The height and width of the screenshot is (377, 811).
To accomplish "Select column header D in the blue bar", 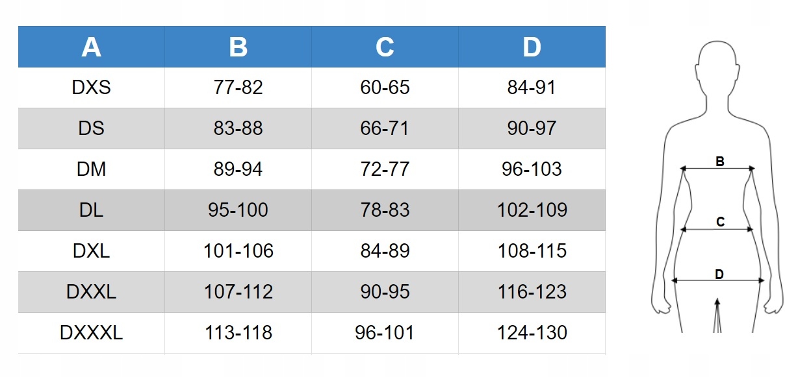I will coord(532,47).
